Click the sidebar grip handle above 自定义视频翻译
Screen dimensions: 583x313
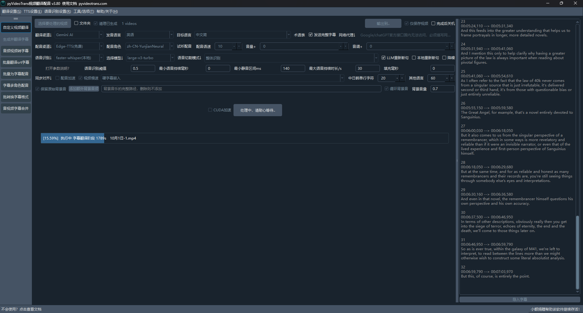pyautogui.click(x=16, y=19)
